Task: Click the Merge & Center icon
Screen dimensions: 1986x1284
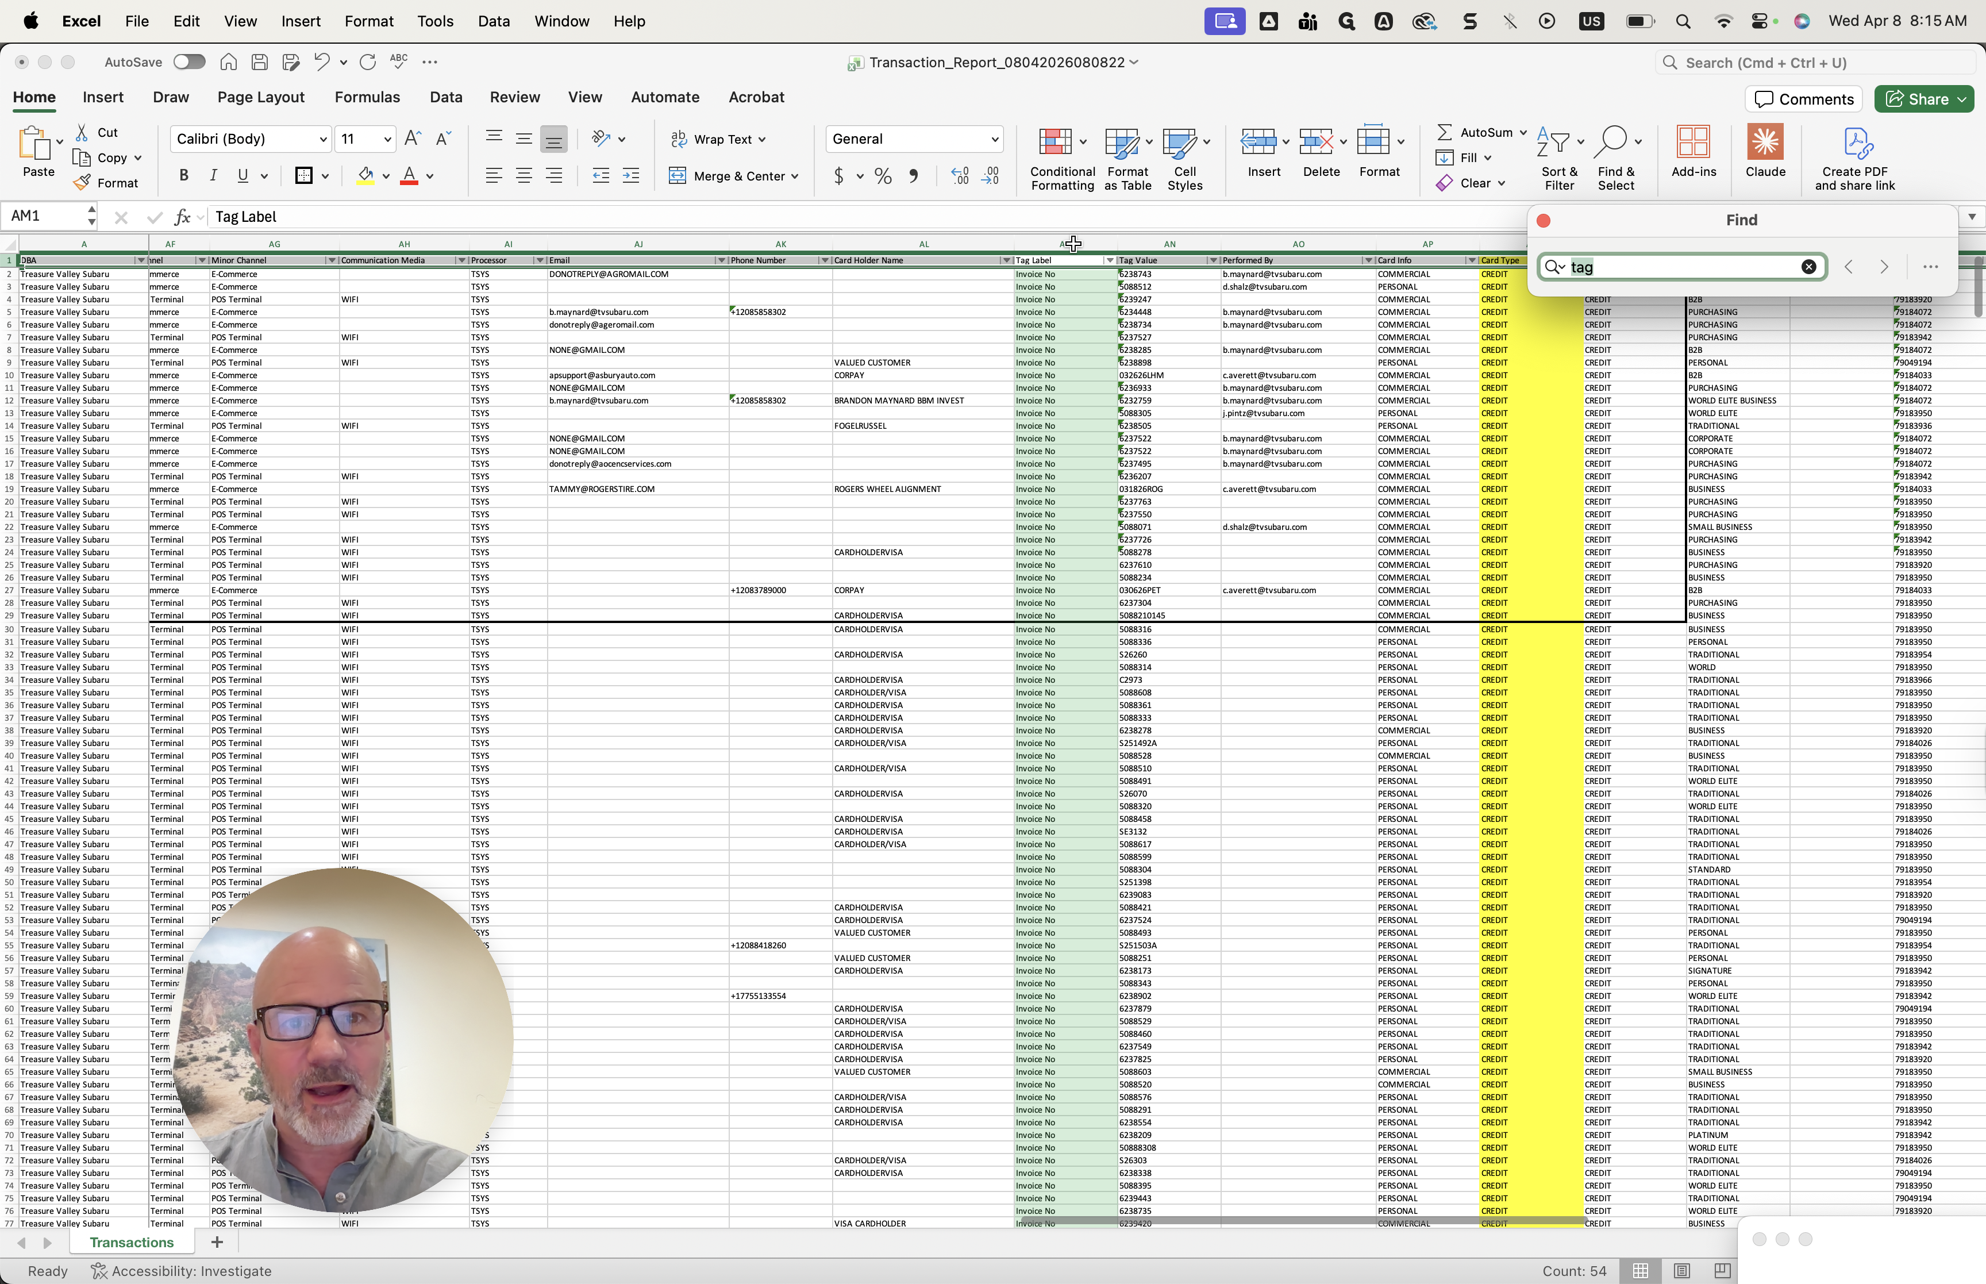Action: pos(678,176)
